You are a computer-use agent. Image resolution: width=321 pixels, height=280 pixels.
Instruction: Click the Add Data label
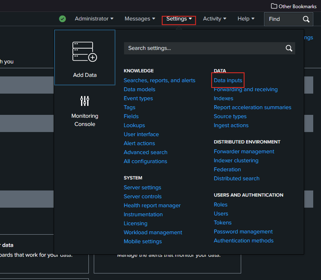[x=85, y=75]
